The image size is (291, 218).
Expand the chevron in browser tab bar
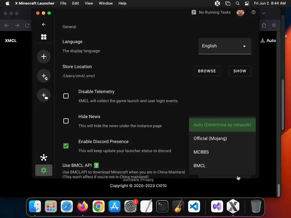(x=264, y=13)
